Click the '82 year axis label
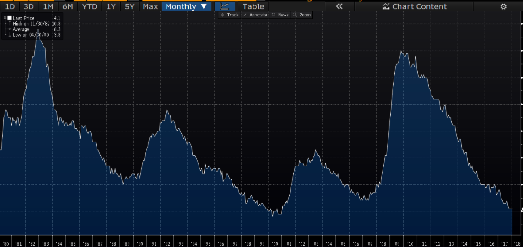523x247 pixels. pos(32,244)
